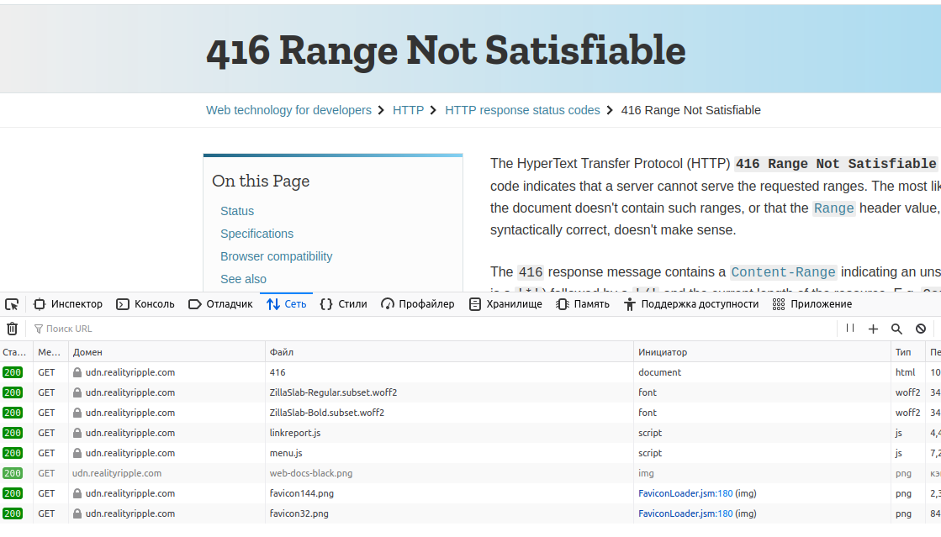The height and width of the screenshot is (537, 941).
Task: Sort by the Тип column header
Action: pyautogui.click(x=908, y=352)
